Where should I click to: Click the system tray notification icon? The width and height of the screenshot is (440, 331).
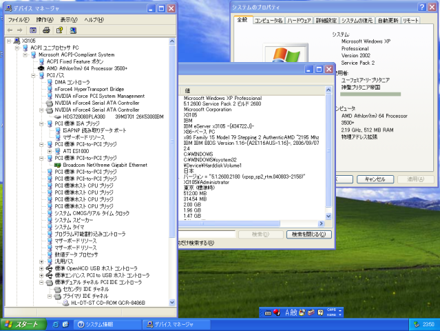[417, 325]
